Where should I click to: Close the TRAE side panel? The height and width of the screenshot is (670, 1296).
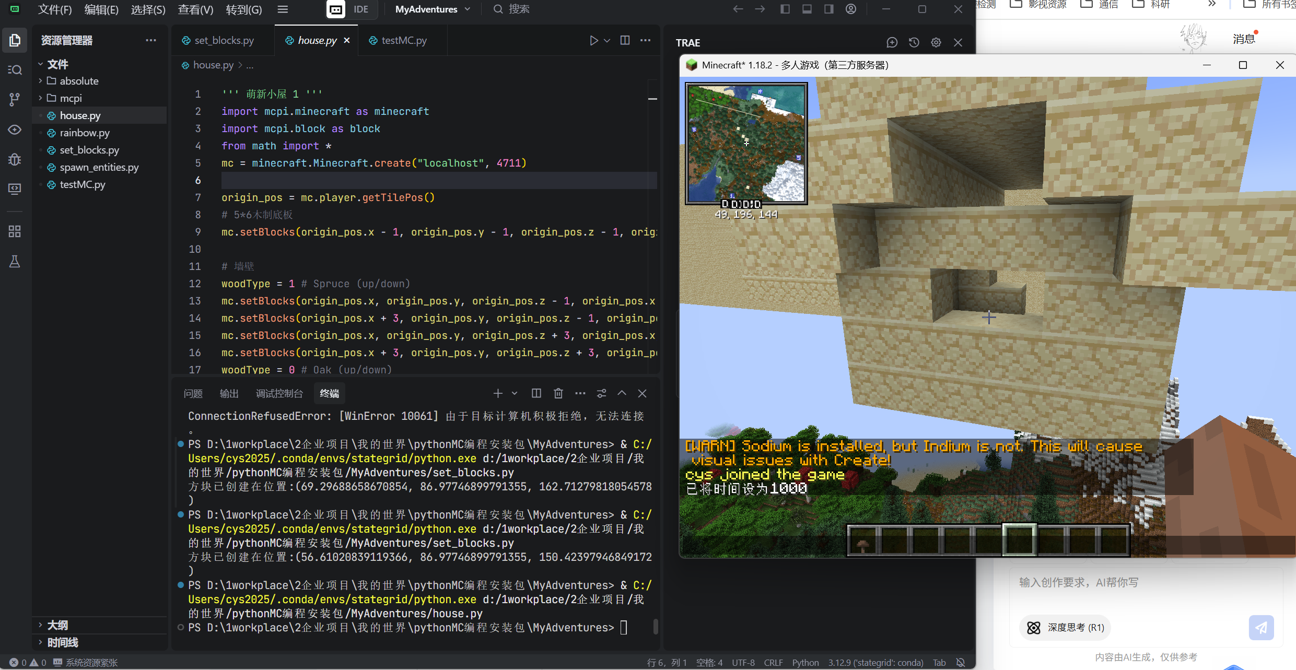click(958, 42)
